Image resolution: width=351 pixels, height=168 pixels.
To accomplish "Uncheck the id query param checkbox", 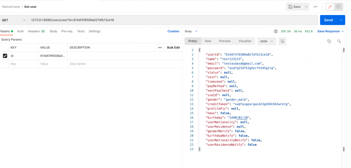I will 5,56.
